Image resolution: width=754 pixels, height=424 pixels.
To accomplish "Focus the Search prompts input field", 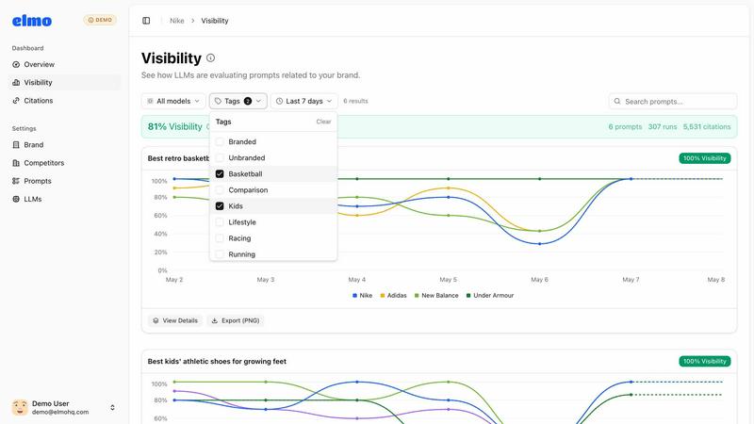I will [x=673, y=102].
